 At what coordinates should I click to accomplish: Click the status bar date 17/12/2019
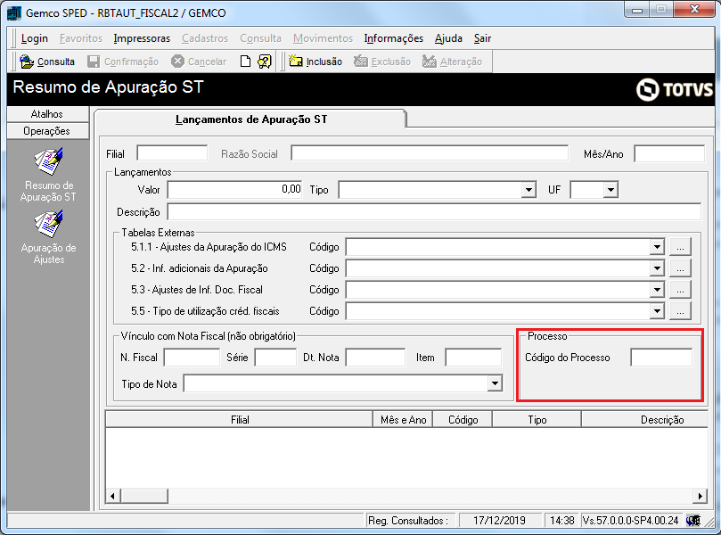pos(499,520)
